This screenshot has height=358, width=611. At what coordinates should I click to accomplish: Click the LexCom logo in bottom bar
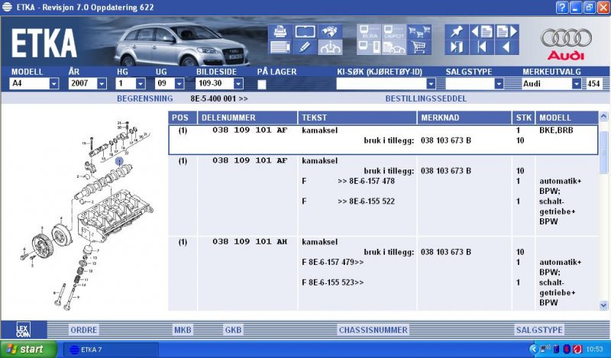coord(24,330)
